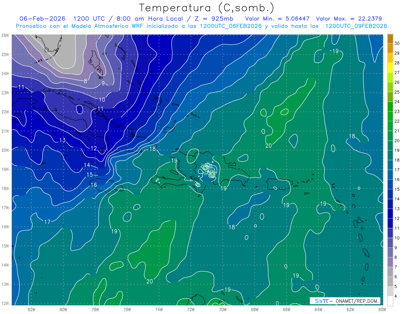The width and height of the screenshot is (406, 314).
Task: Click the '25N' latitude axis label
Action: pyautogui.click(x=5, y=54)
